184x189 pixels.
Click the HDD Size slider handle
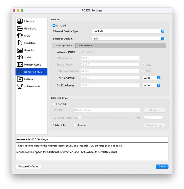click(x=80, y=117)
